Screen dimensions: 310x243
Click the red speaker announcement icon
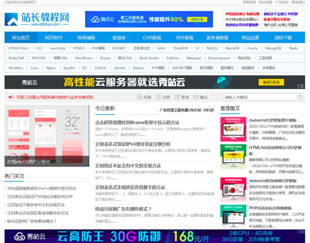(x=11, y=97)
